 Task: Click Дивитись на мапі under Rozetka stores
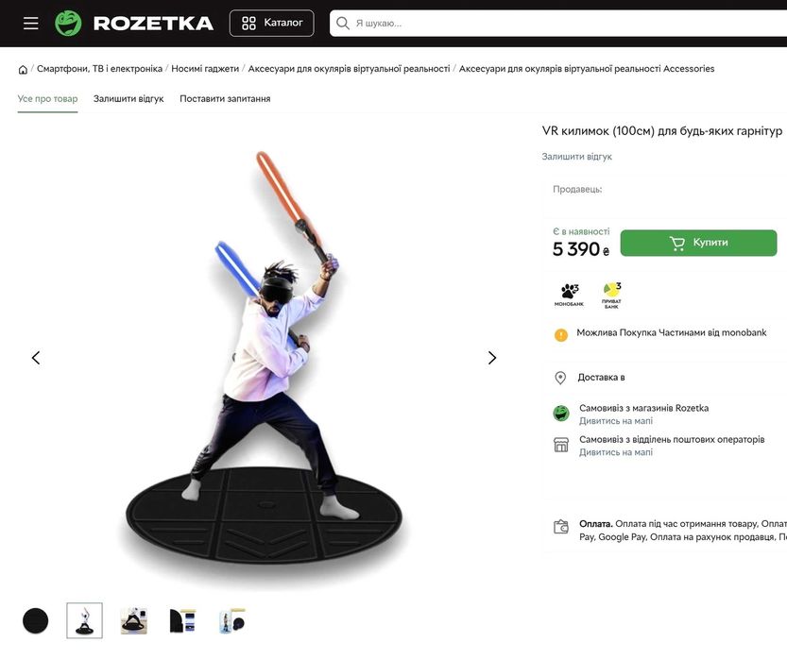(615, 421)
